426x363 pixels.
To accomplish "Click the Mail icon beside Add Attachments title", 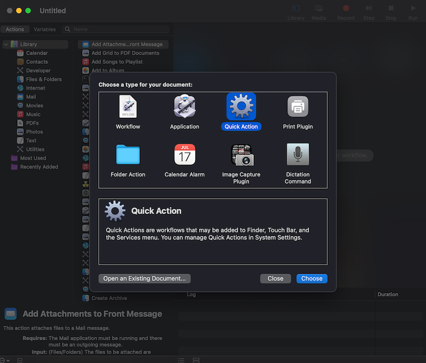I will click(11, 314).
